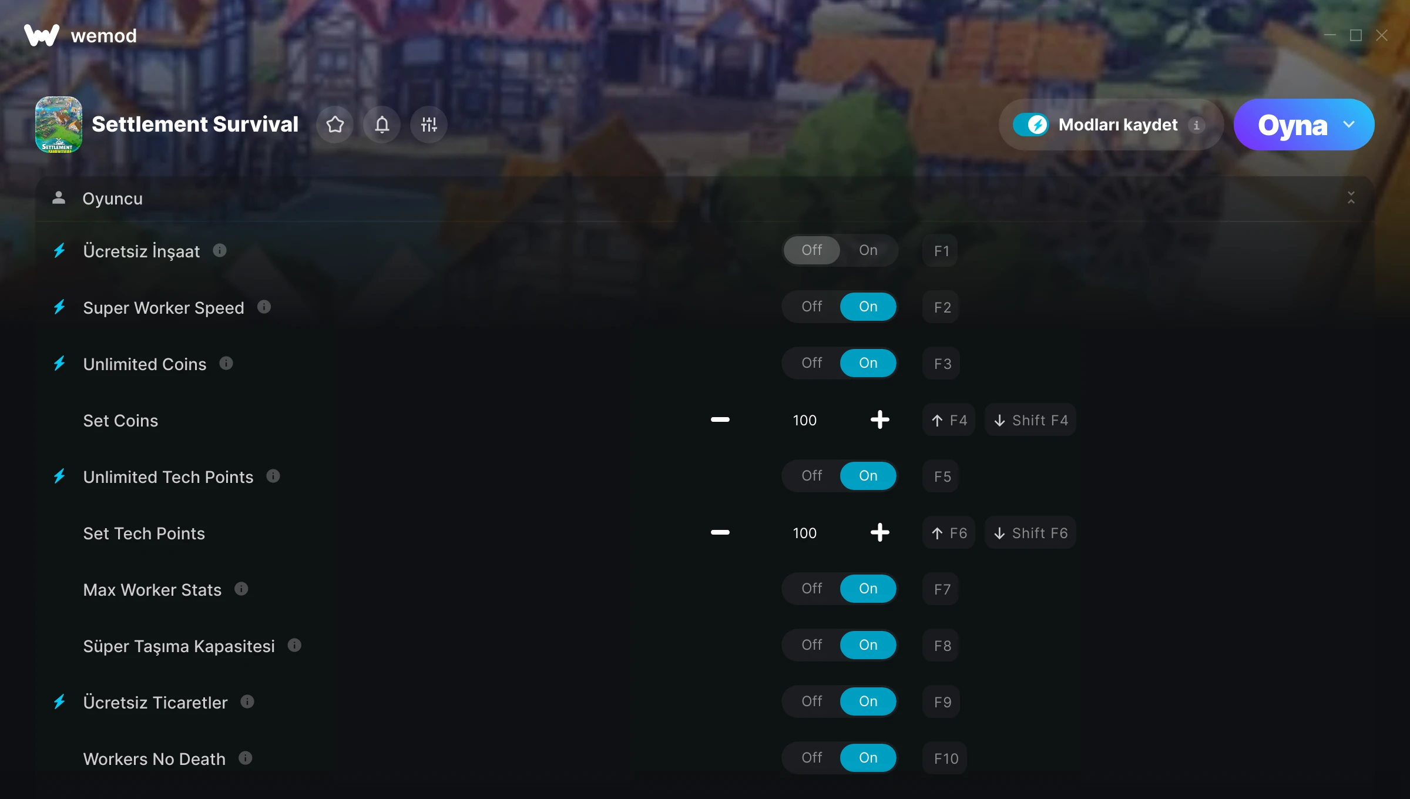Edit the Set Coins value field

pyautogui.click(x=804, y=420)
